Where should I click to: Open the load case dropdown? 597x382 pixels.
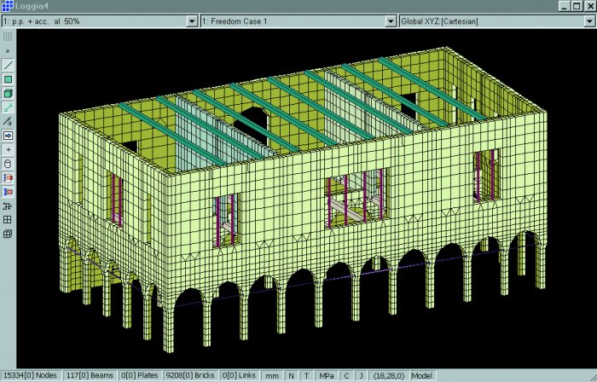tap(191, 20)
